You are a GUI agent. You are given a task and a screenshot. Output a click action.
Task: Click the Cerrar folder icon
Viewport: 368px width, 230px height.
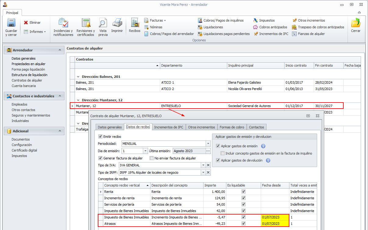[356, 23]
